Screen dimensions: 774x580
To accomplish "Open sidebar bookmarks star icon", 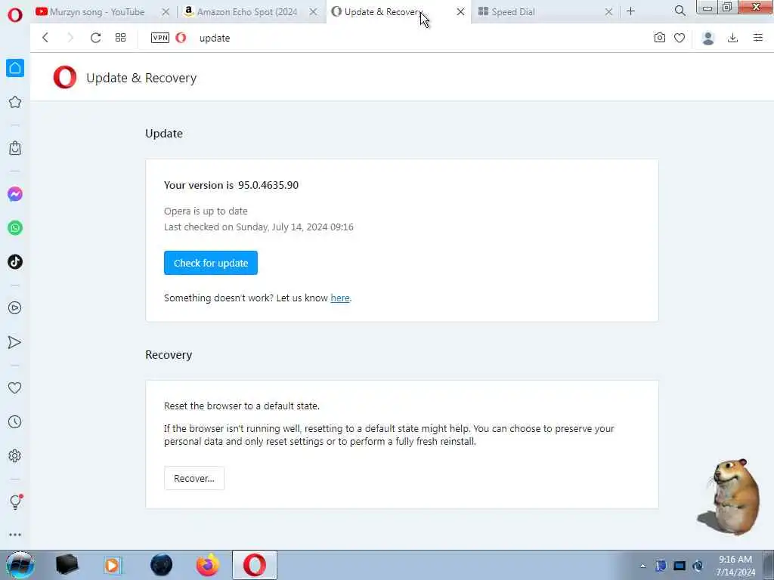I will pyautogui.click(x=15, y=102).
